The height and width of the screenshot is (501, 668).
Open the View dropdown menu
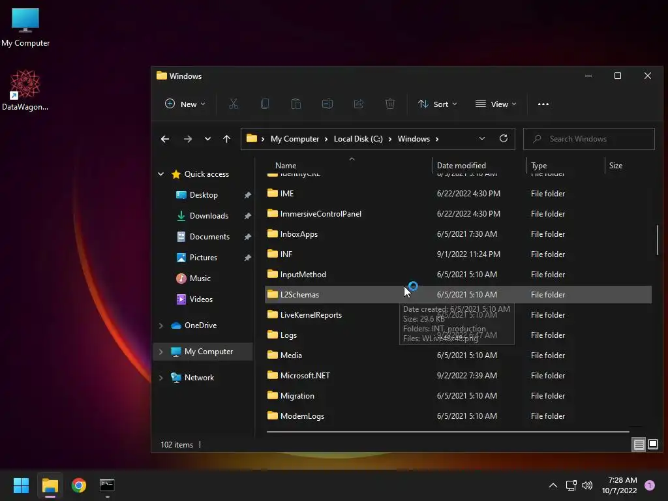pos(496,104)
